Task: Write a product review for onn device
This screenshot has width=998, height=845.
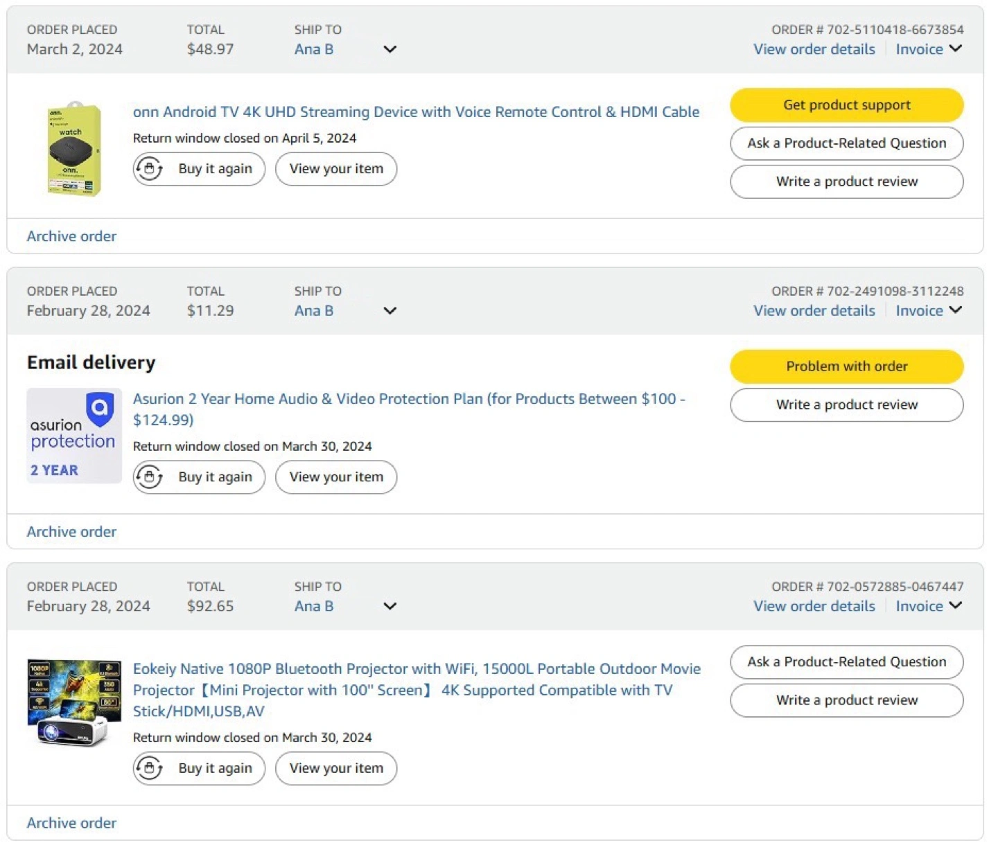Action: (x=846, y=181)
